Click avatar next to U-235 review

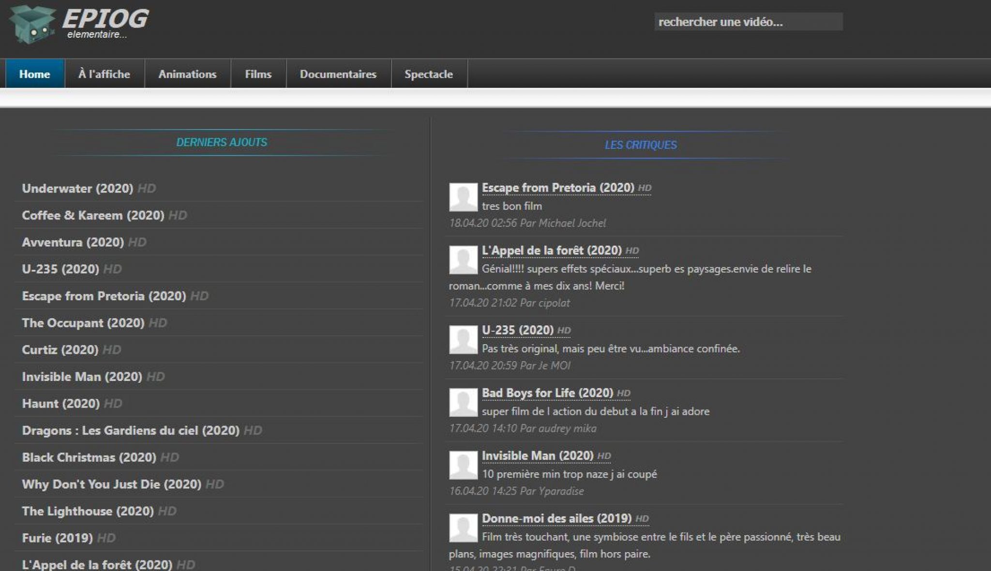pos(463,339)
